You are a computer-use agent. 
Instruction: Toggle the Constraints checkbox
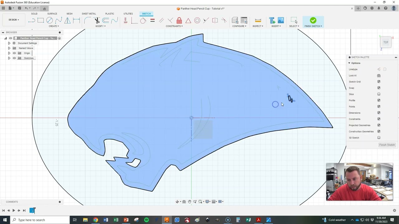(379, 119)
